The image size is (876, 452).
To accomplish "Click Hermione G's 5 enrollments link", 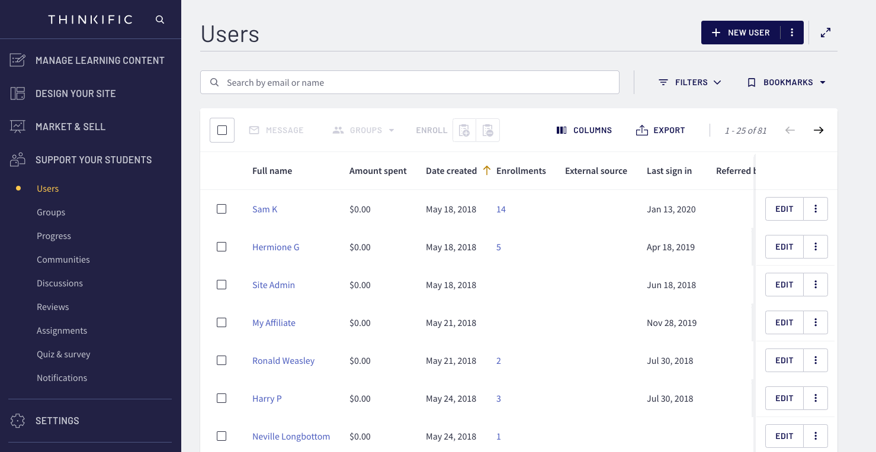I will (x=499, y=247).
